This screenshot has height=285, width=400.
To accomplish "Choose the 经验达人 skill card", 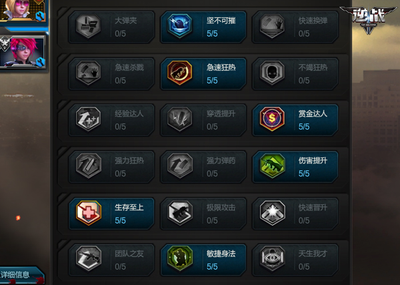I will click(x=111, y=119).
